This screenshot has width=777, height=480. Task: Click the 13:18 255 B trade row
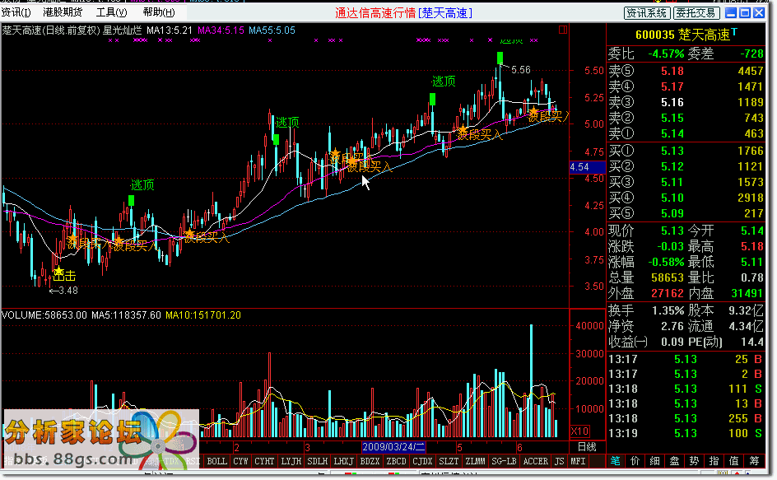[x=686, y=418]
